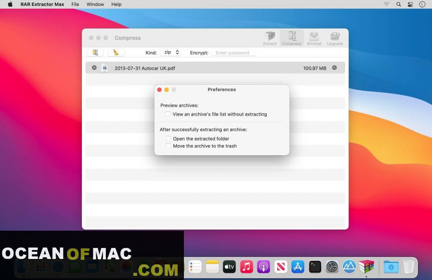
Task: Open Control Center in the menu bar
Action: click(410, 4)
